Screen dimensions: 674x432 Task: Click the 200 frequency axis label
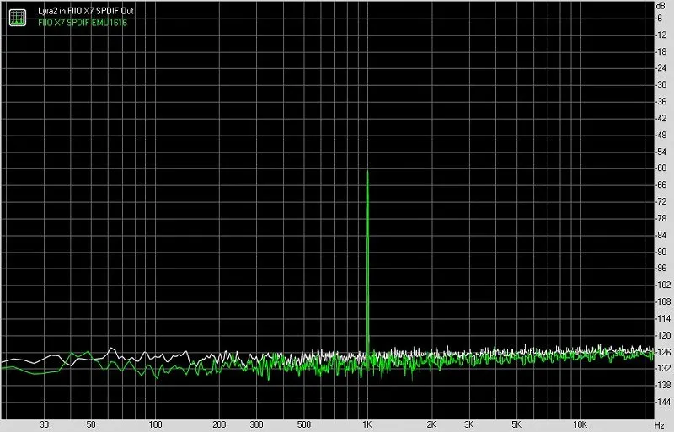(219, 424)
